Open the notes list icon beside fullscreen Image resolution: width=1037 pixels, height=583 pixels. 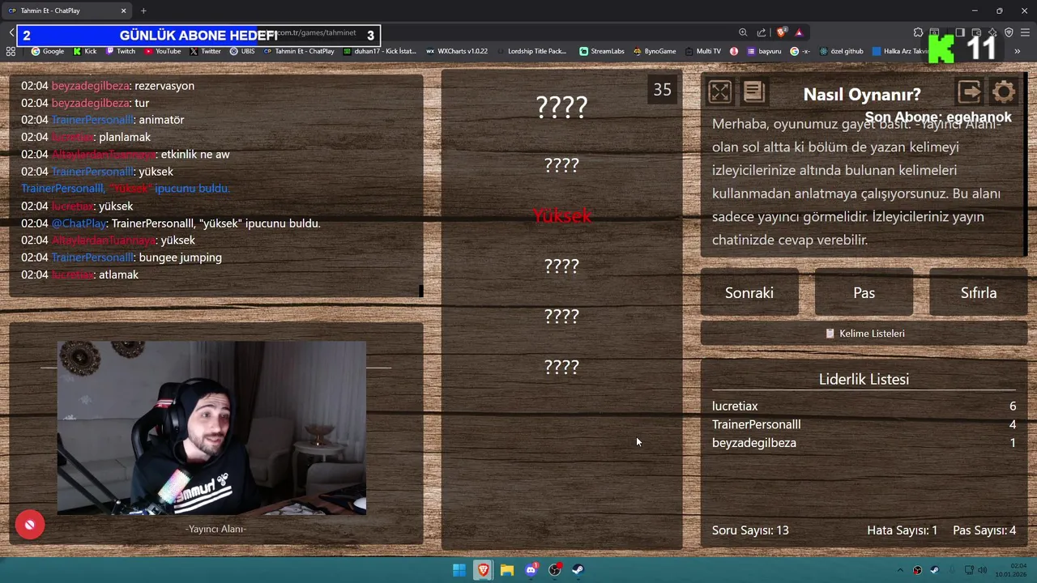[754, 91]
